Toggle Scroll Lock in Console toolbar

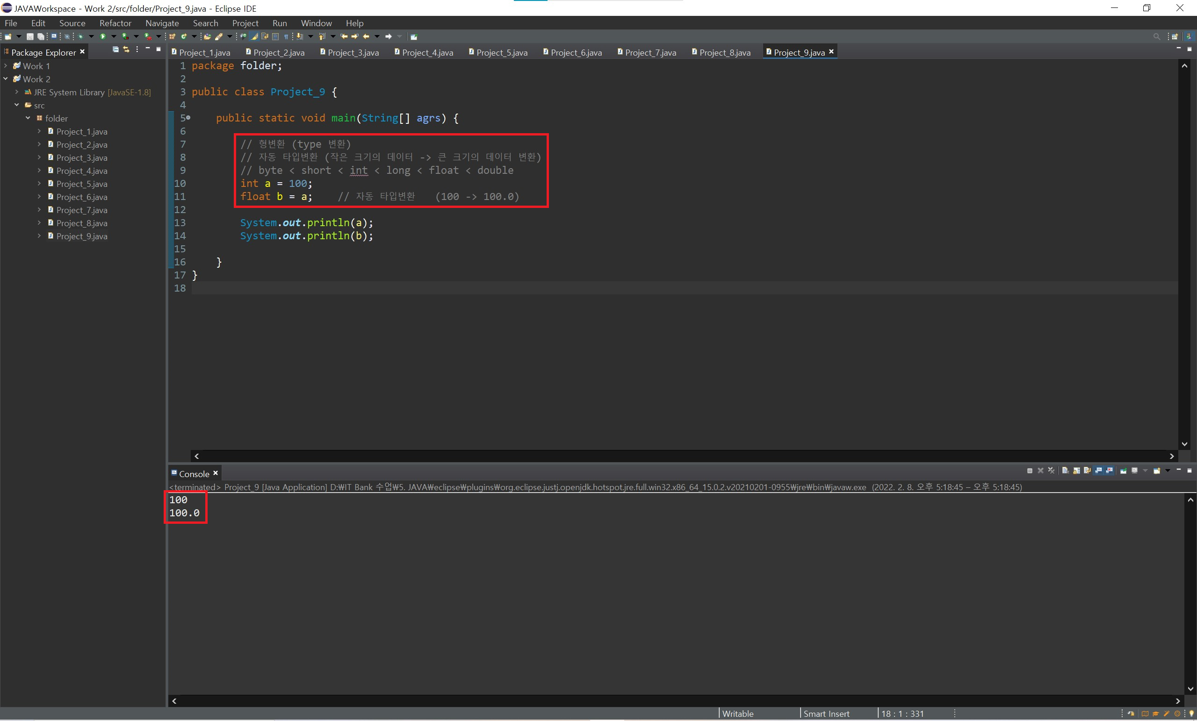tap(1076, 471)
